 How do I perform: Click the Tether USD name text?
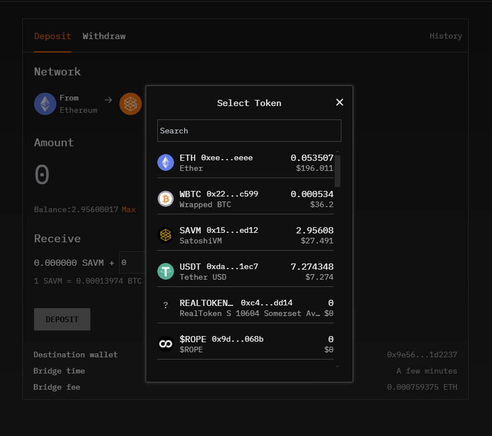tap(202, 277)
